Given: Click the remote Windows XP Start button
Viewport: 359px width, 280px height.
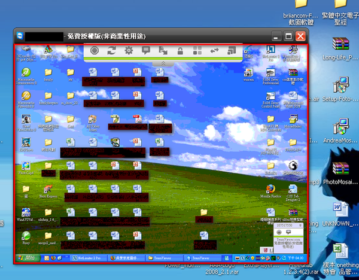Looking at the screenshot, I should tap(28, 258).
